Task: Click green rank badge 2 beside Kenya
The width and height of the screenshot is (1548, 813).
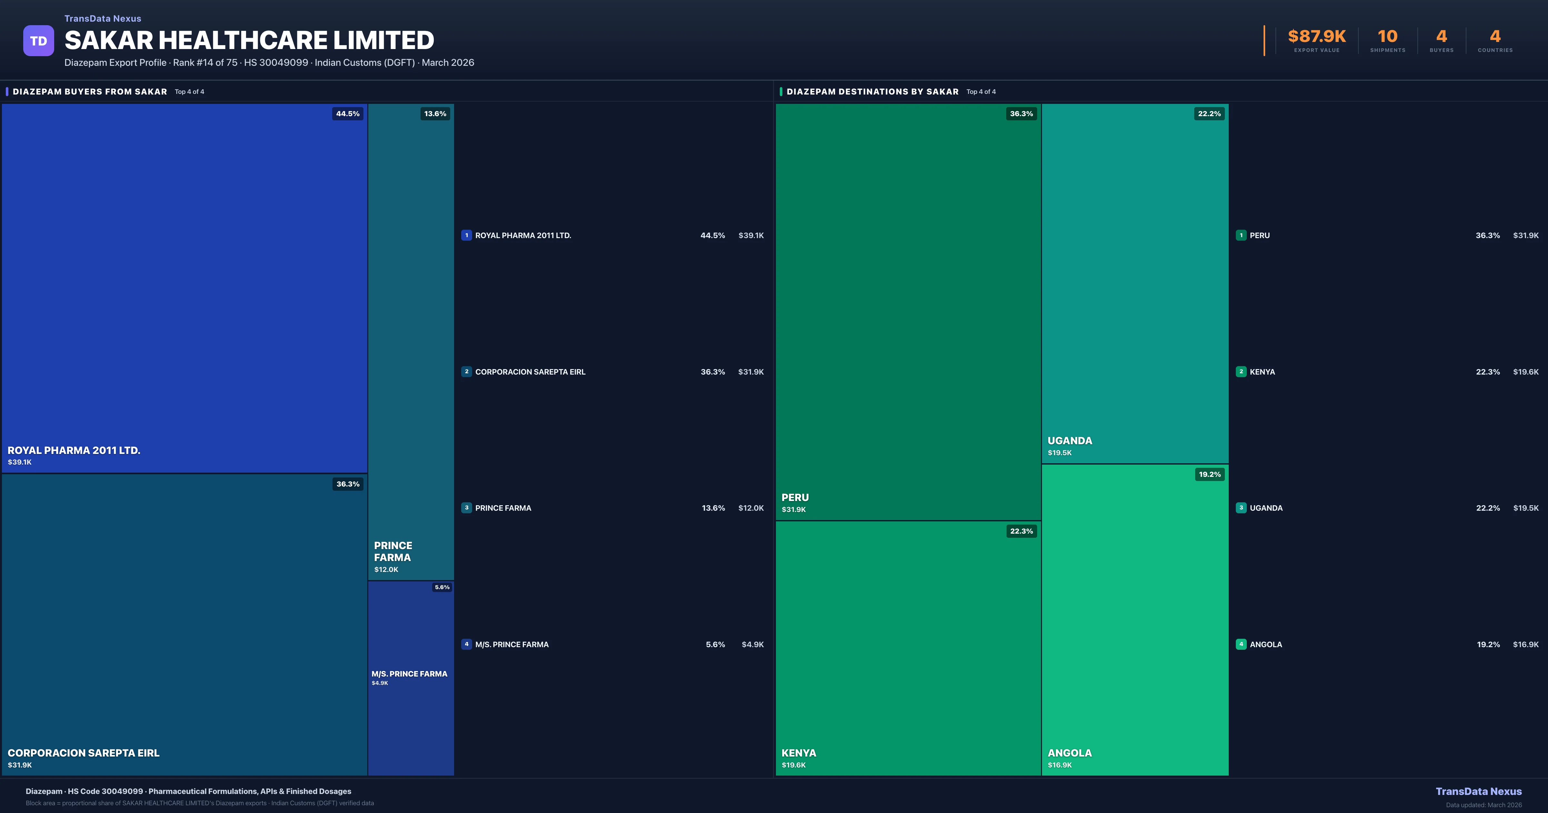Action: (1241, 372)
